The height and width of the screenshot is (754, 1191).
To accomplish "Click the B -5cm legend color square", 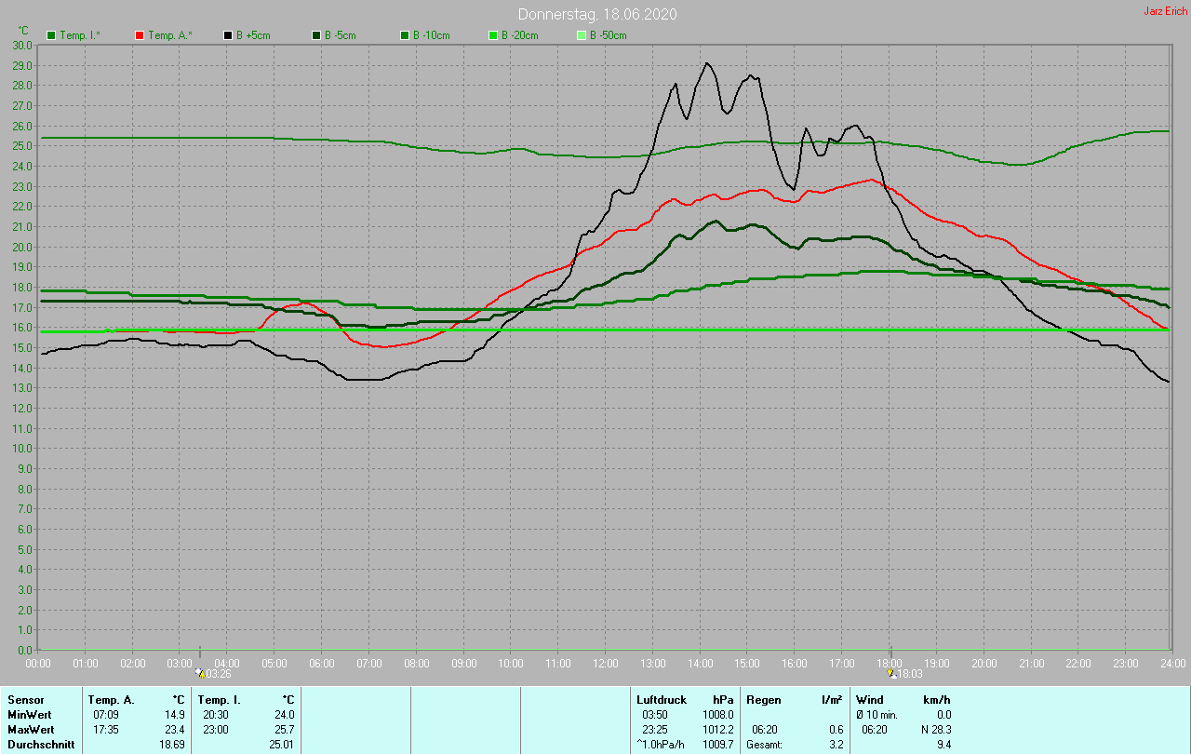I will [316, 35].
